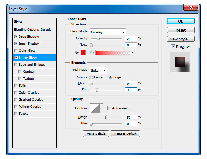Enable the Anti-aliased checkbox
This screenshot has height=159, width=207.
pos(109,108)
